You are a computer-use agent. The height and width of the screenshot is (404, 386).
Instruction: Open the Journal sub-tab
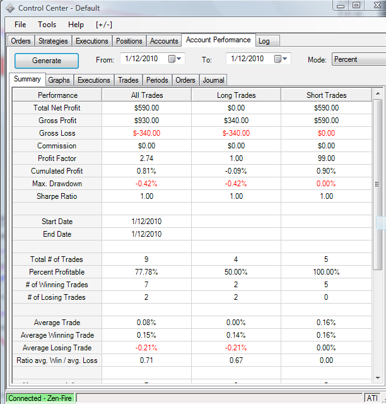(x=213, y=80)
